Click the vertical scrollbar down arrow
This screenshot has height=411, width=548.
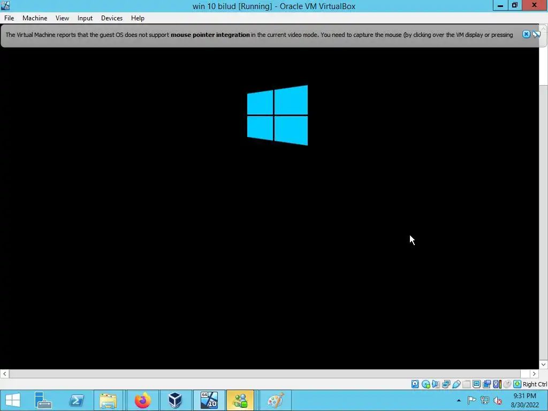click(x=544, y=364)
